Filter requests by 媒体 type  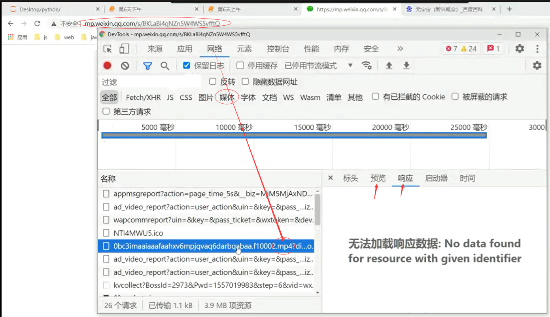tap(227, 97)
